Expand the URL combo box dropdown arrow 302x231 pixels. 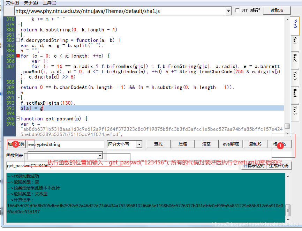click(x=228, y=11)
